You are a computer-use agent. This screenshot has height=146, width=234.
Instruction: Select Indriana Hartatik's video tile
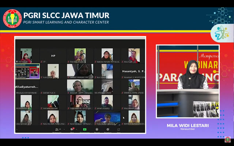point(107,55)
